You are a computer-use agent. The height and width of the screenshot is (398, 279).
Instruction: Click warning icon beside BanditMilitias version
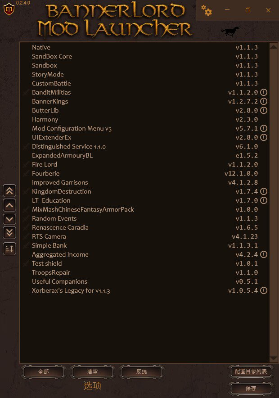pos(264,92)
